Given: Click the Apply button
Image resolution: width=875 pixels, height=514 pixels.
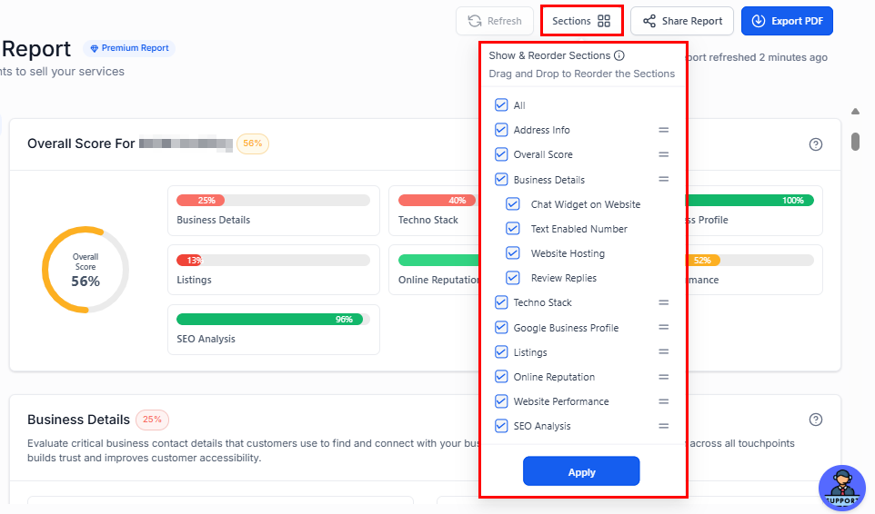Looking at the screenshot, I should (x=581, y=471).
